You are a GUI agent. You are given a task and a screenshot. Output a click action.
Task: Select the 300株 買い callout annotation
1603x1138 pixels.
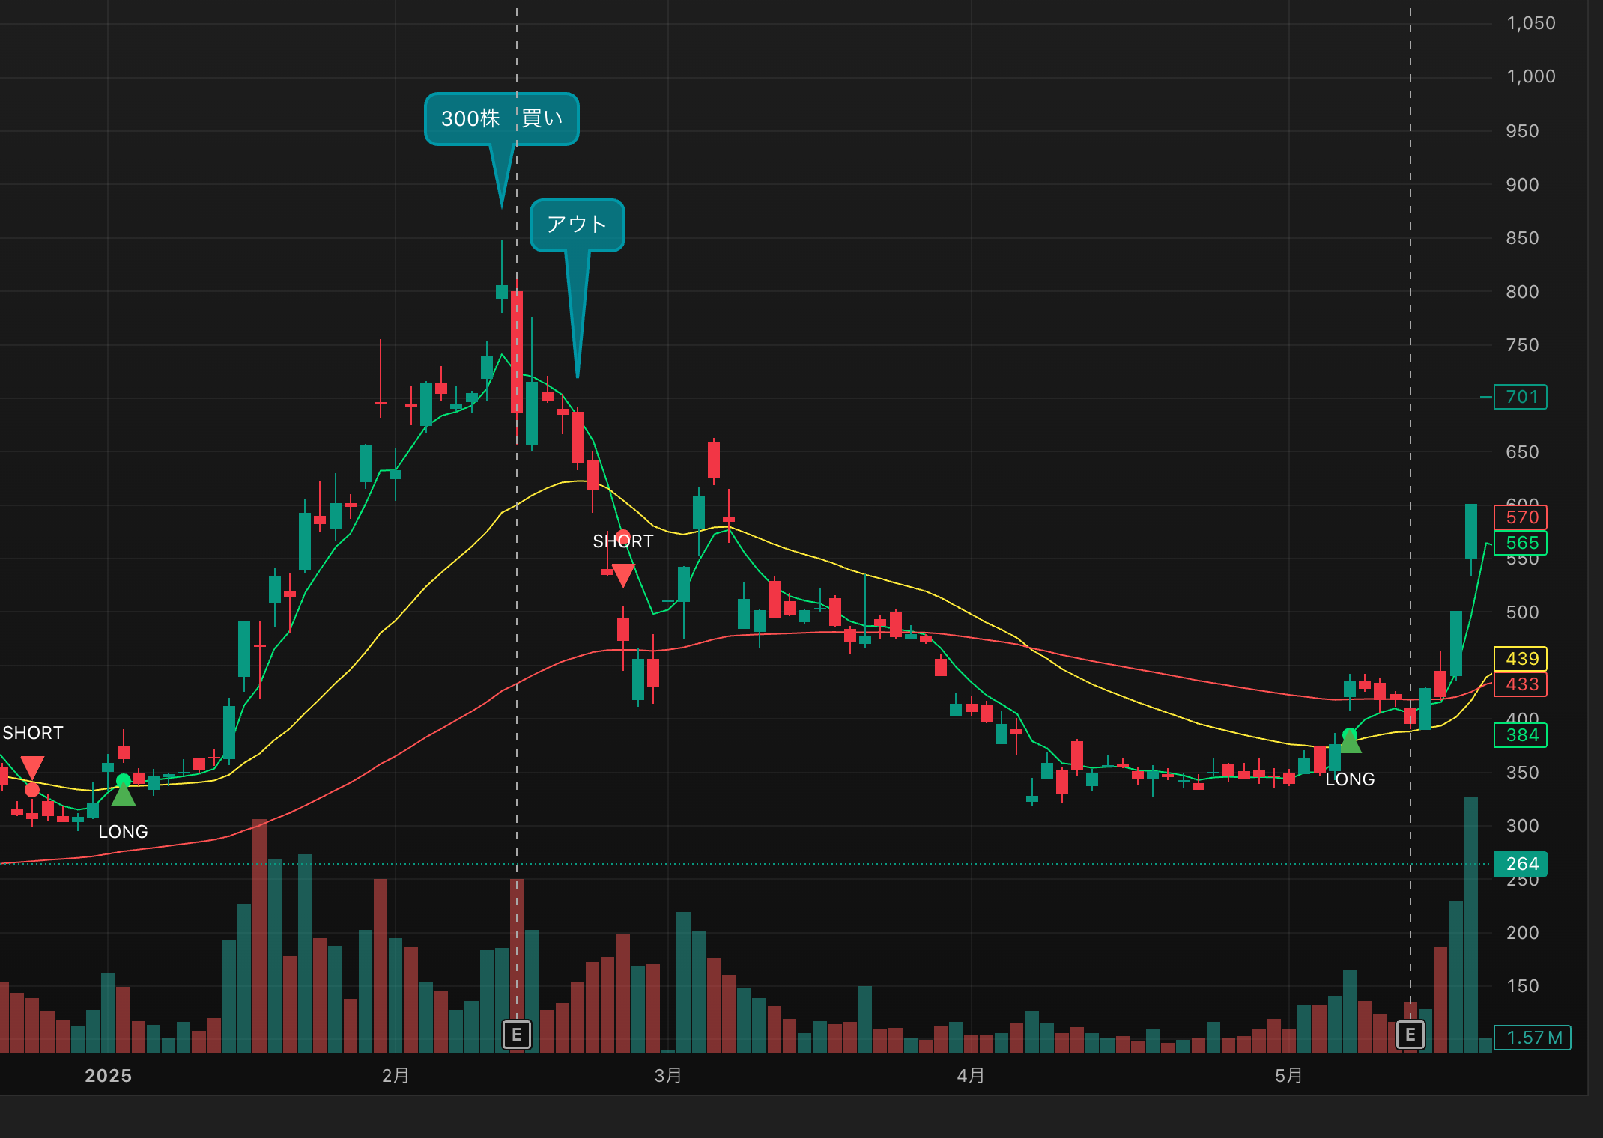tap(501, 119)
